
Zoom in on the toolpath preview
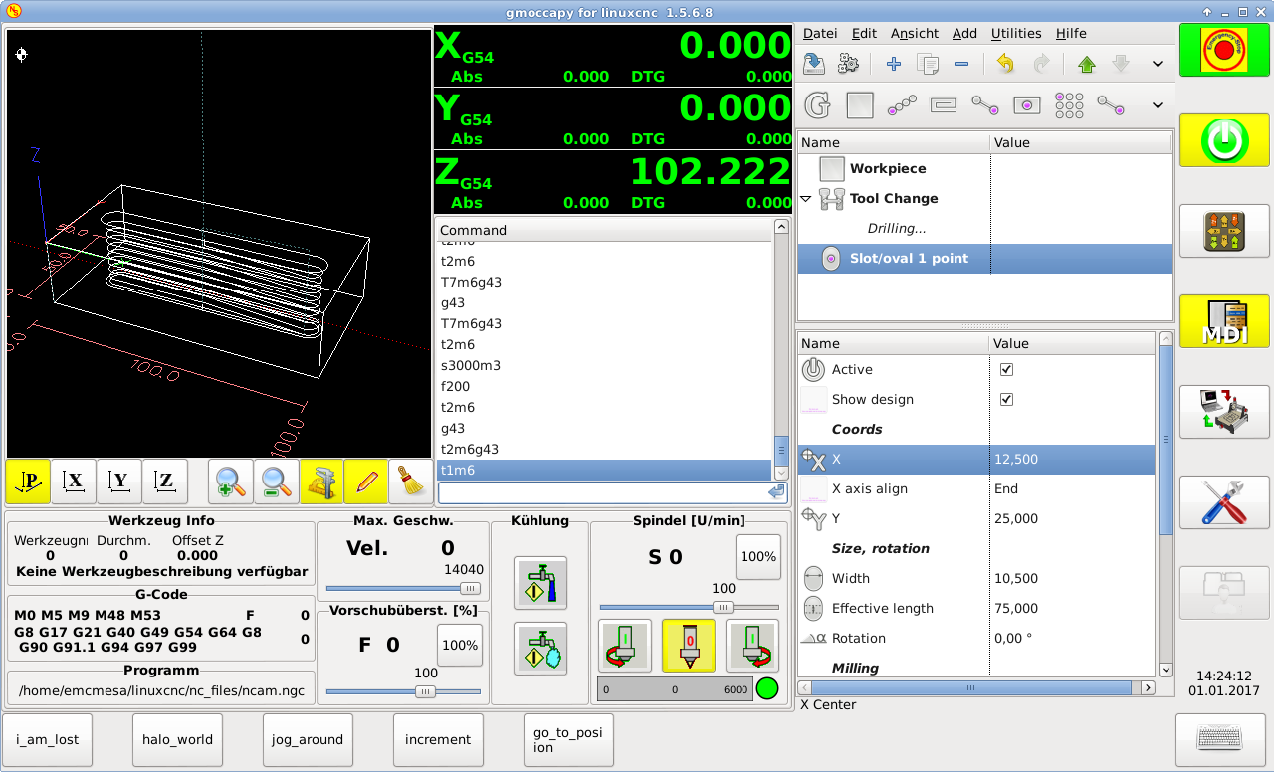point(230,482)
